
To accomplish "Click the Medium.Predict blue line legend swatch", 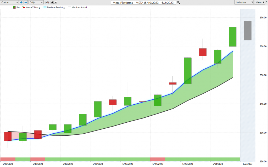I will (x=45, y=7).
